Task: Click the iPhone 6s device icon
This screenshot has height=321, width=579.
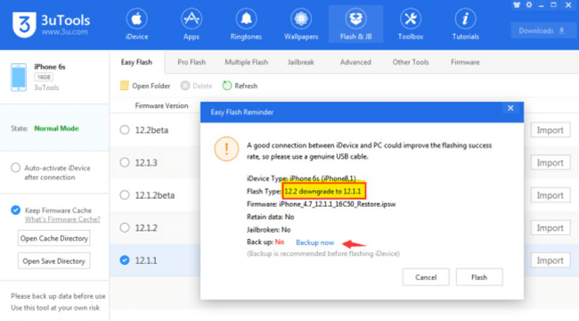Action: (19, 78)
